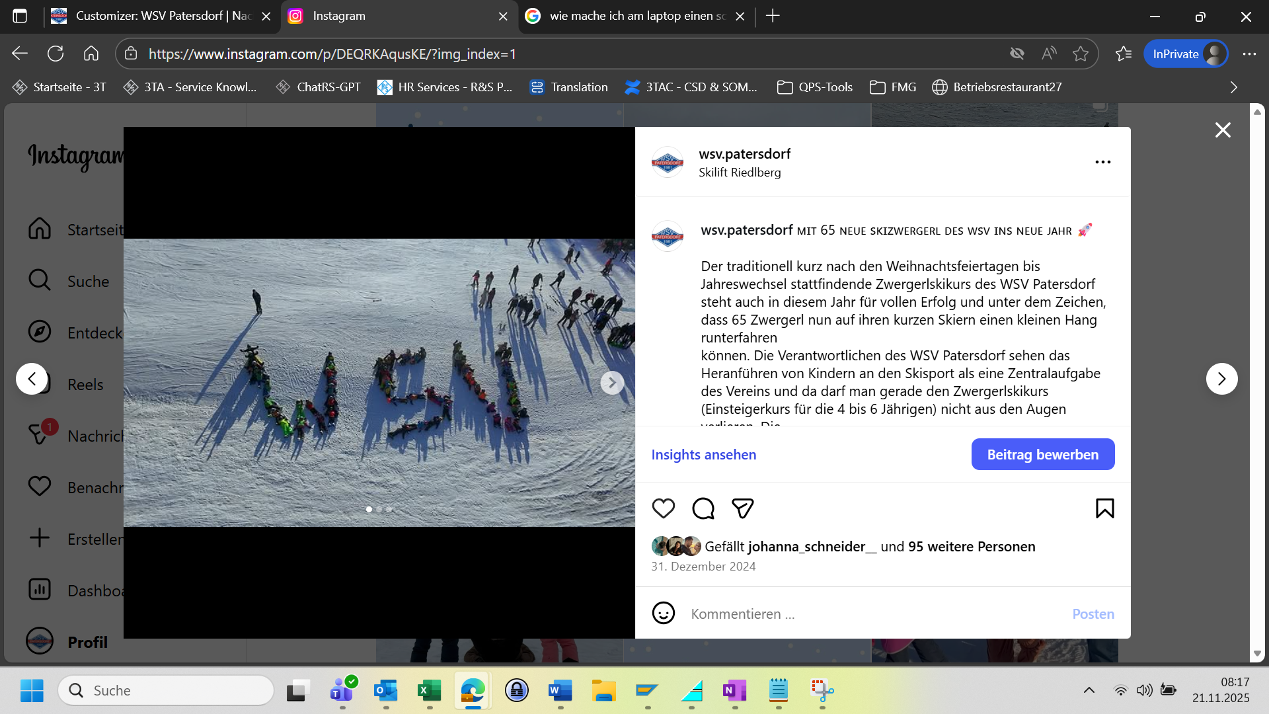Add page to favorites star icon
This screenshot has width=1269, height=714.
(1081, 54)
